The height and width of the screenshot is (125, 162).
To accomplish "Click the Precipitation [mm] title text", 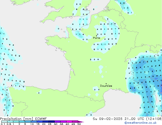I will [16, 119].
